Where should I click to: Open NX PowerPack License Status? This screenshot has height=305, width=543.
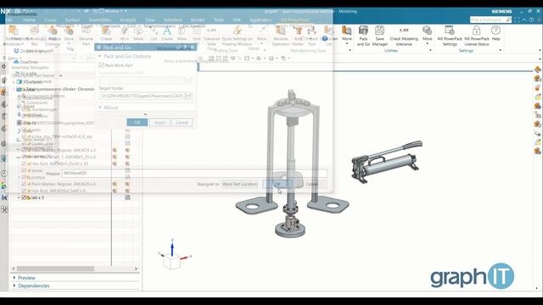click(477, 36)
